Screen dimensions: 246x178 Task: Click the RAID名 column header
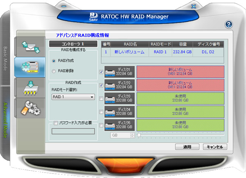tap(130, 44)
